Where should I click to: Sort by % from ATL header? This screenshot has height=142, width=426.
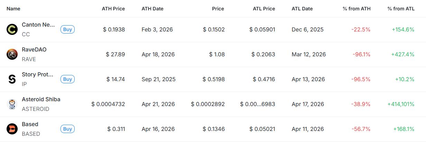pyautogui.click(x=401, y=9)
